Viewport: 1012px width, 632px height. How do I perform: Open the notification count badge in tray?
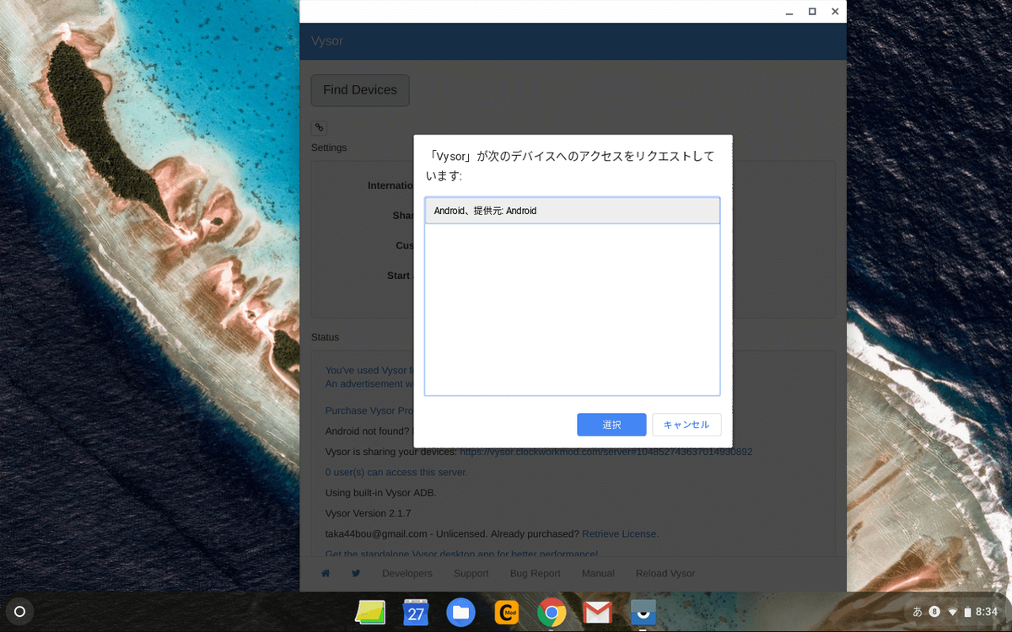[934, 612]
